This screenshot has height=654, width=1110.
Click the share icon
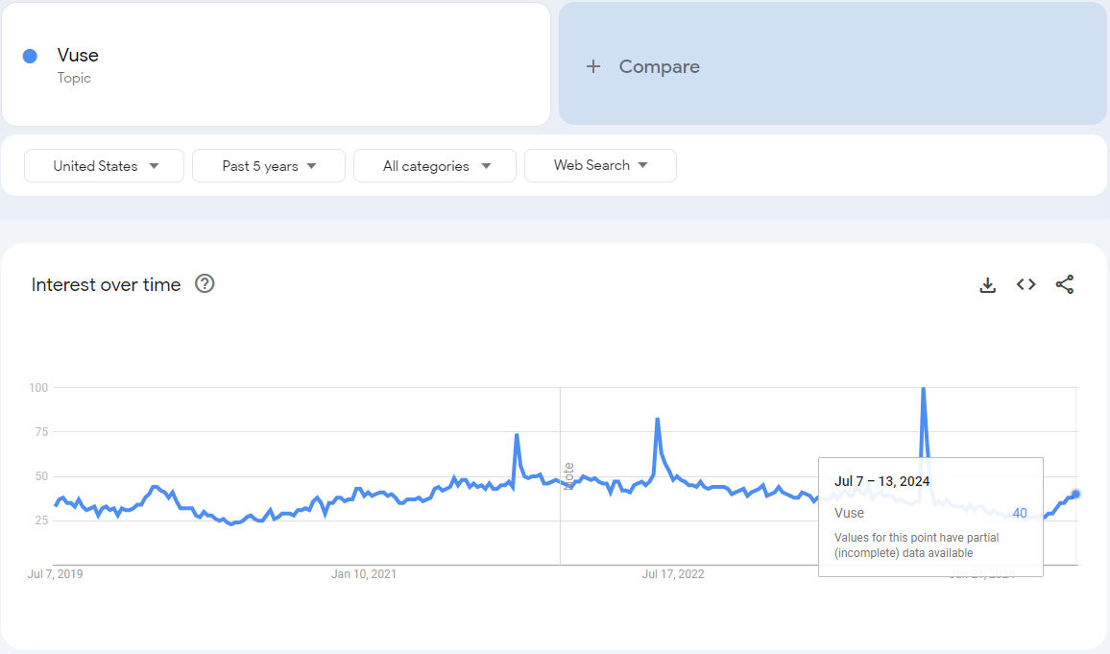(x=1065, y=284)
